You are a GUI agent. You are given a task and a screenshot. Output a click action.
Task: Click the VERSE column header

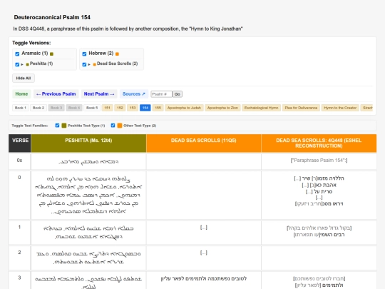click(20, 143)
